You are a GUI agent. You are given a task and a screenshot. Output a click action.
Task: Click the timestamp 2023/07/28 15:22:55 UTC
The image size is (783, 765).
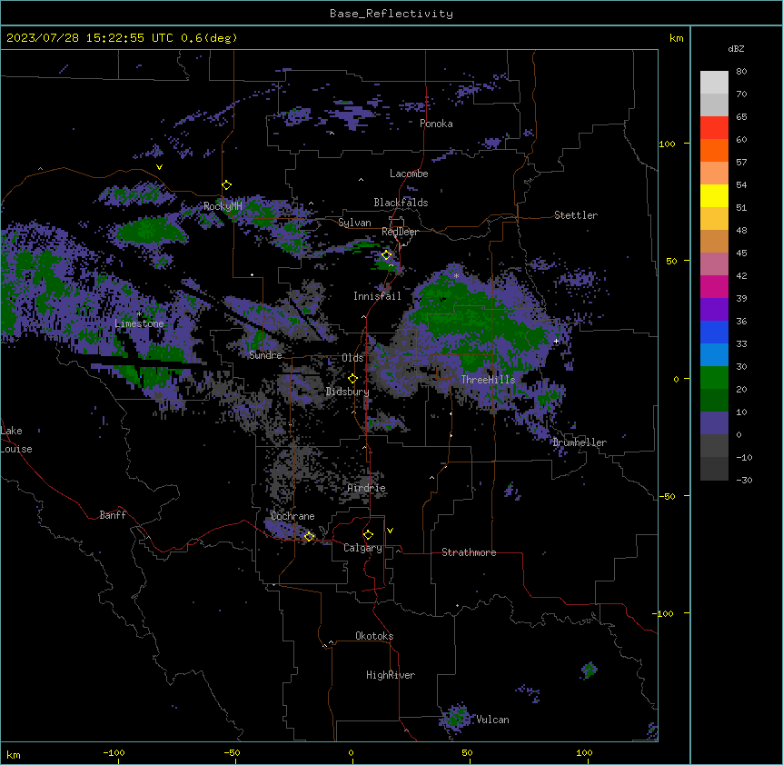point(90,38)
